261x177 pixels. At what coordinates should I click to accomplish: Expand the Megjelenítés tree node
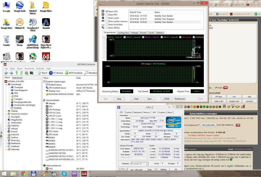tap(6, 120)
